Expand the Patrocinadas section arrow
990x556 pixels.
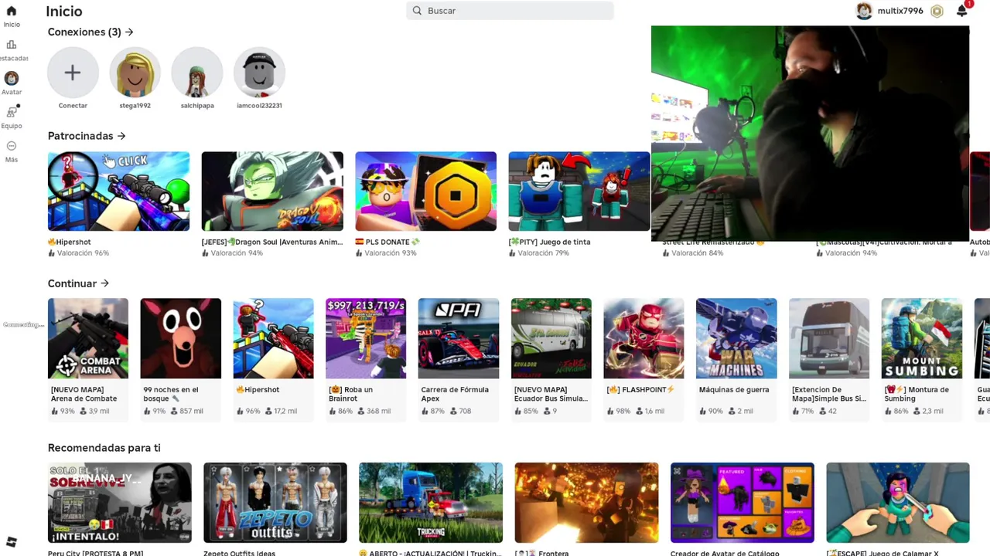121,136
